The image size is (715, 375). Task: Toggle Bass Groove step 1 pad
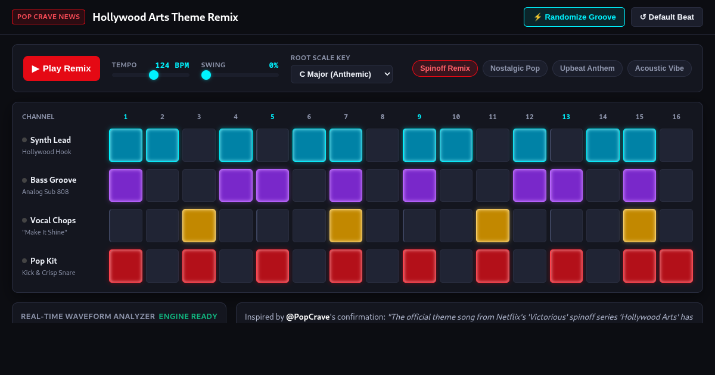coord(126,185)
